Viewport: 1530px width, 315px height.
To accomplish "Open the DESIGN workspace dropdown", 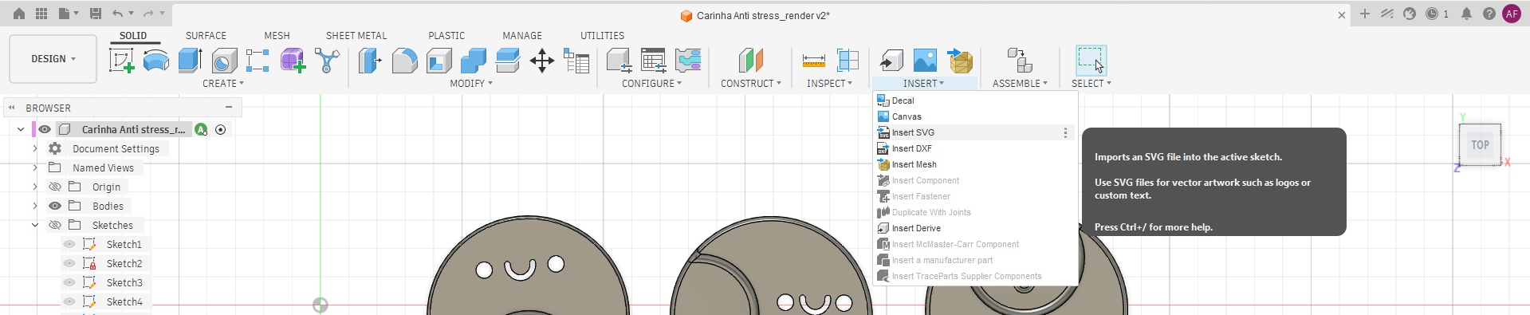I will click(53, 59).
